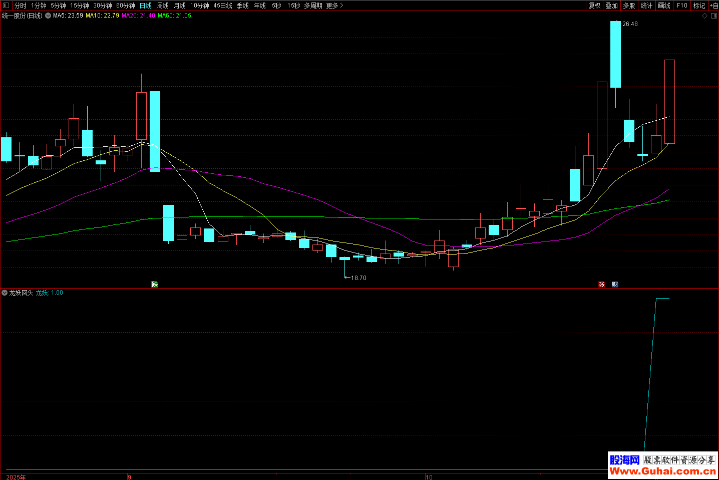Expand the 龙妖回头 indicator dropdown

(5, 293)
